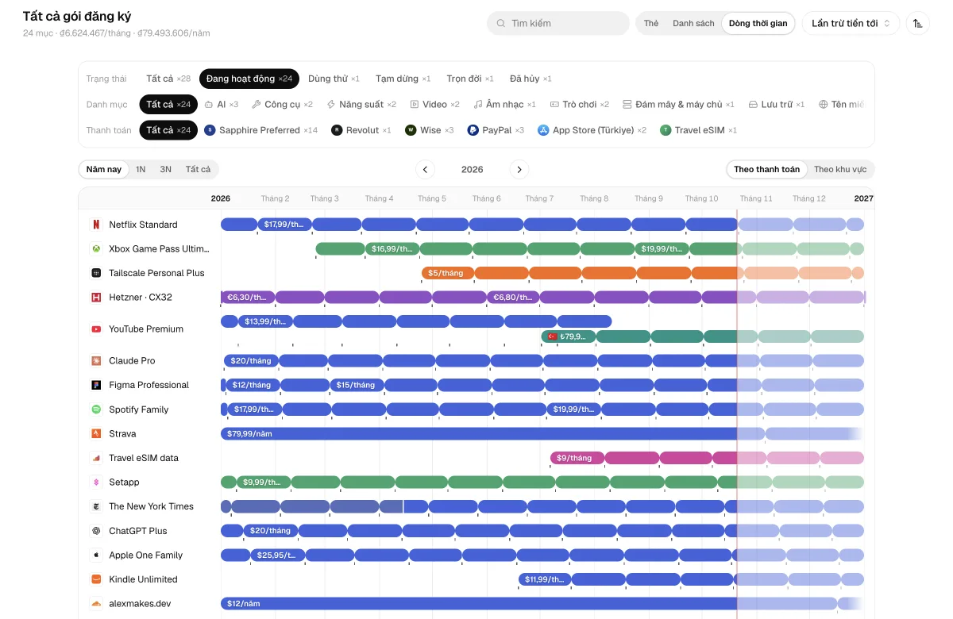Click the Spotify Family icon

tap(96, 409)
